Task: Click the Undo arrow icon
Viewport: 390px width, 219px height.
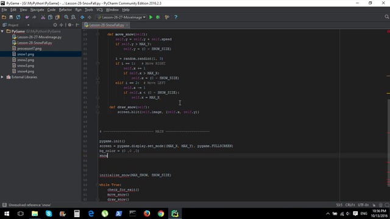Action: [27, 17]
